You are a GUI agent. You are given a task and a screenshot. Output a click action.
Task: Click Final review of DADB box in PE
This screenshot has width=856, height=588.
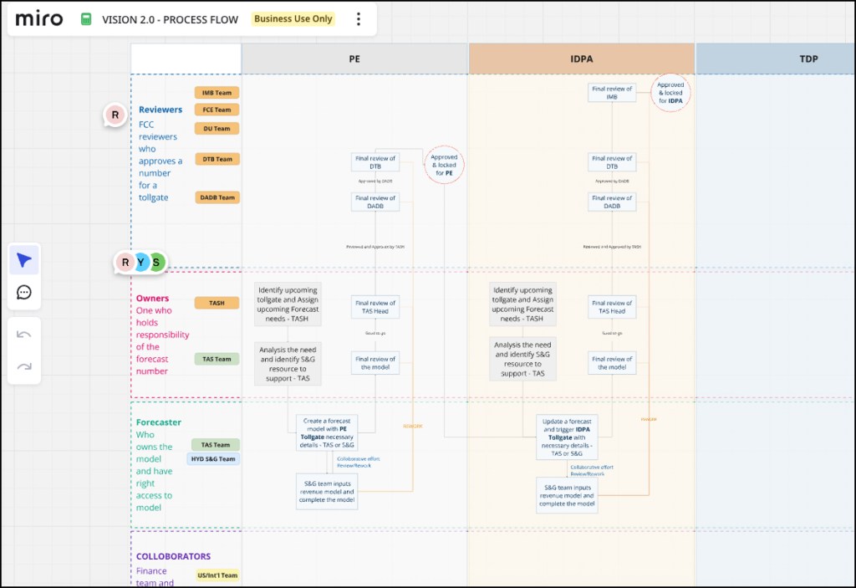(x=374, y=202)
